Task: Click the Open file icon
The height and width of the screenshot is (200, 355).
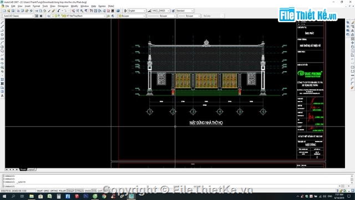Action: click(x=9, y=11)
